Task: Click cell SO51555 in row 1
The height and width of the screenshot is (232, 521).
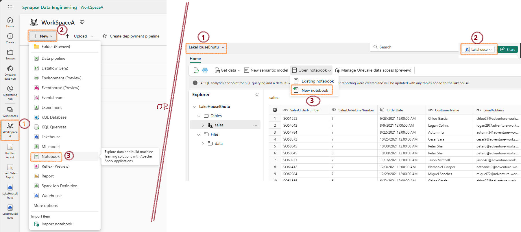Action: [x=305, y=118]
